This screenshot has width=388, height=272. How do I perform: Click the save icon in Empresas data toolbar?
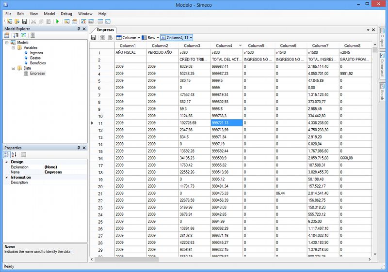point(94,38)
